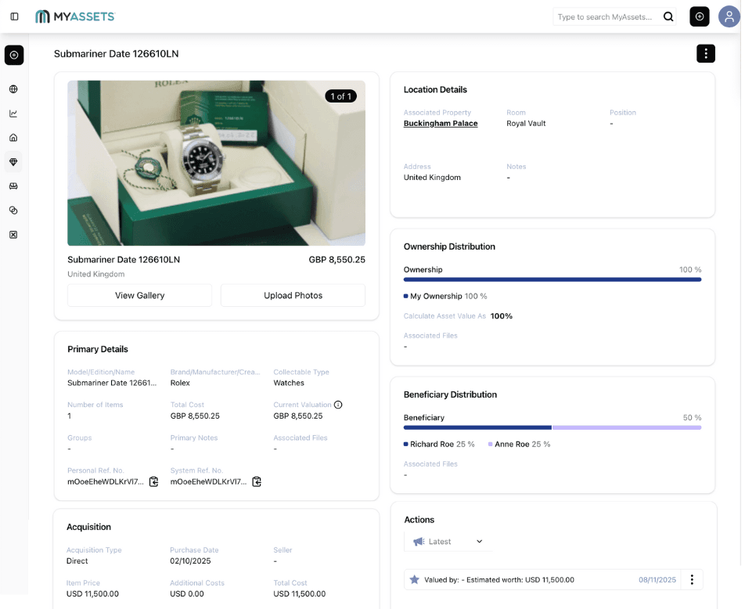Click the Calculate Asset Value As 100% value
Screen dimensions: 745x609
click(502, 316)
